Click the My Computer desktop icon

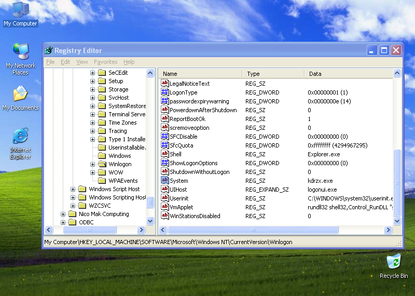coord(20,14)
